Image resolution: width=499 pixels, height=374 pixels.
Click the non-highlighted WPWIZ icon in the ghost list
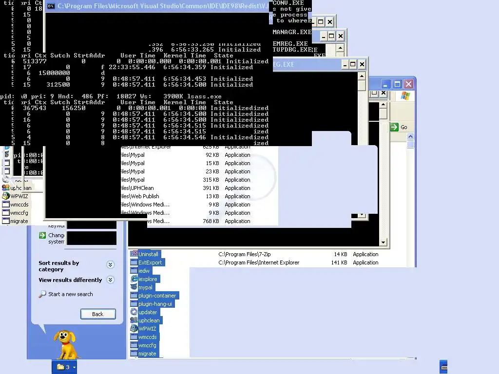click(6, 196)
